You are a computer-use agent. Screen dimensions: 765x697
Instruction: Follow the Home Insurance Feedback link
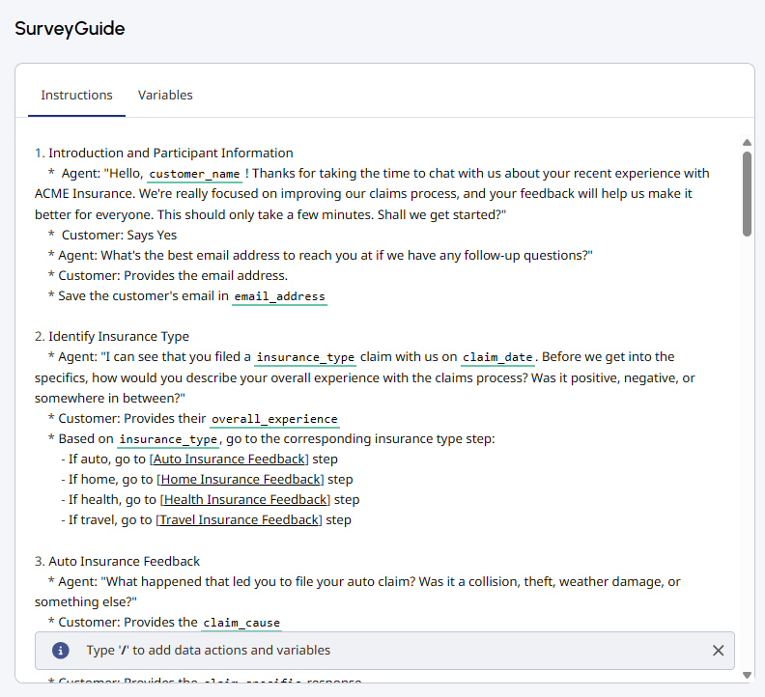(x=241, y=480)
